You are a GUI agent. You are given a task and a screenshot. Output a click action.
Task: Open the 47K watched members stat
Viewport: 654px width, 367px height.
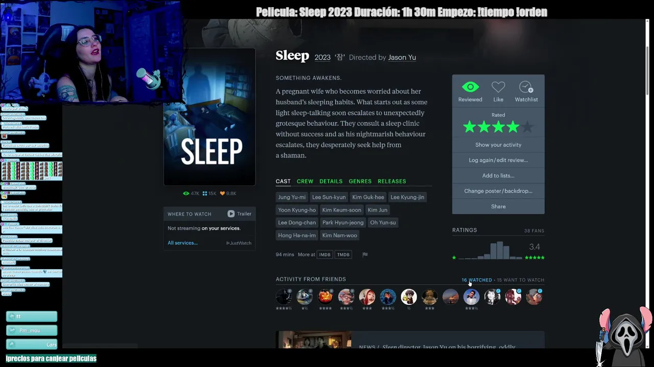coord(191,194)
